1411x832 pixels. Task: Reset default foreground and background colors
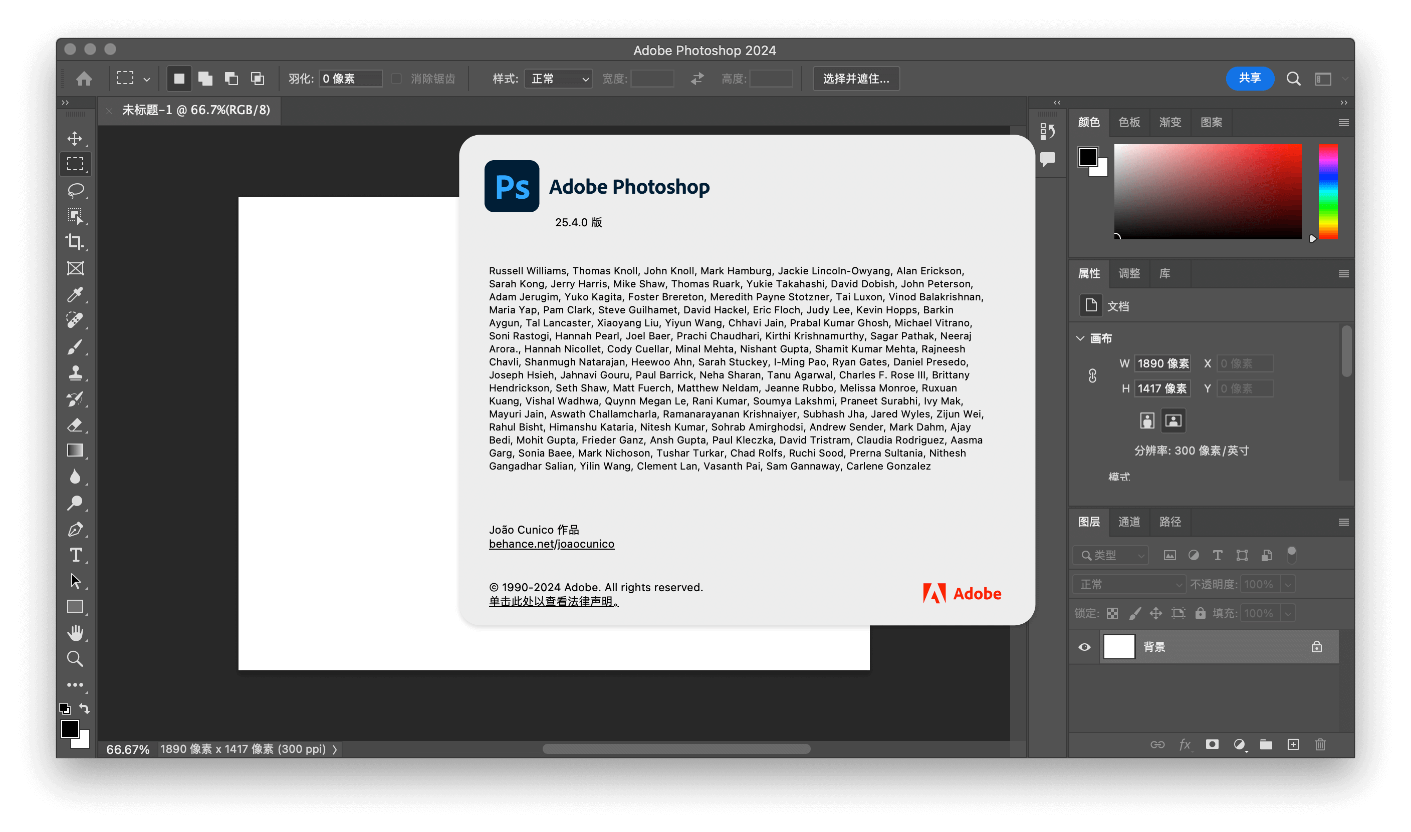(x=65, y=709)
